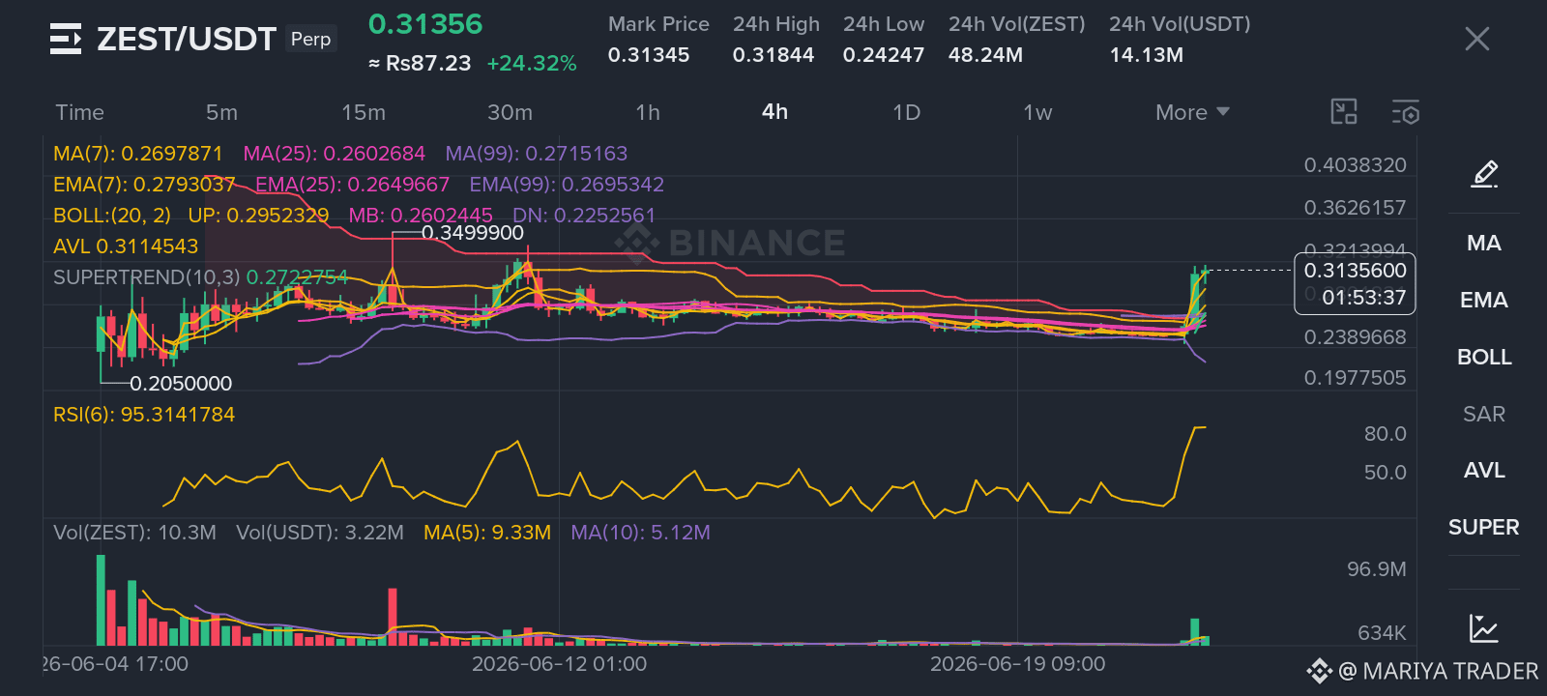The height and width of the screenshot is (696, 1547).
Task: Click the 24h High value 0.31844
Action: click(773, 55)
